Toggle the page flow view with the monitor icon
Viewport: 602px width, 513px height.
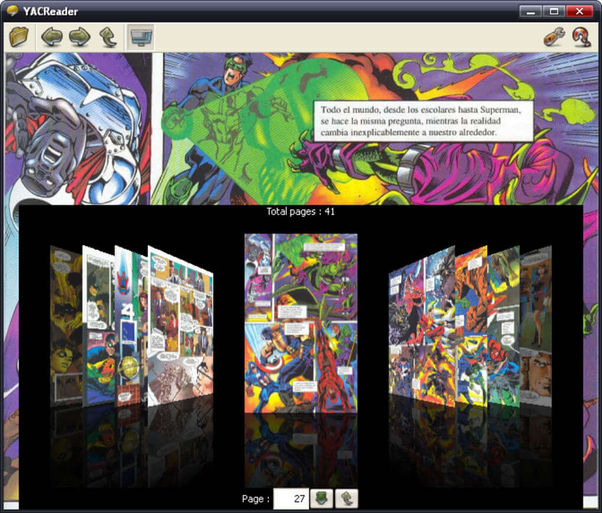click(139, 37)
